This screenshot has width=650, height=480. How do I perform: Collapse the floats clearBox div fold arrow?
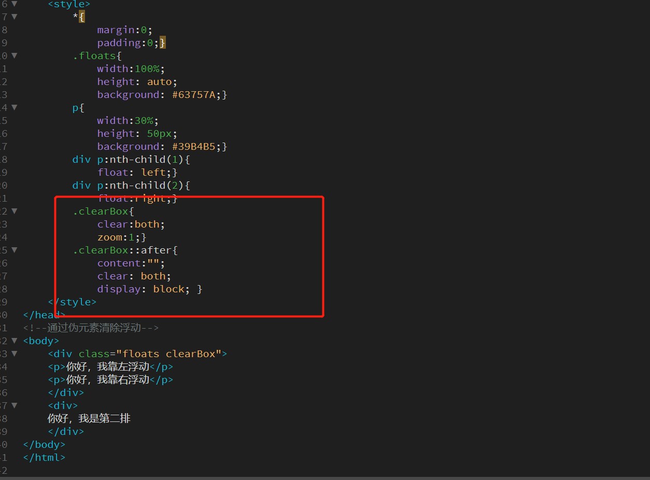[x=14, y=354]
